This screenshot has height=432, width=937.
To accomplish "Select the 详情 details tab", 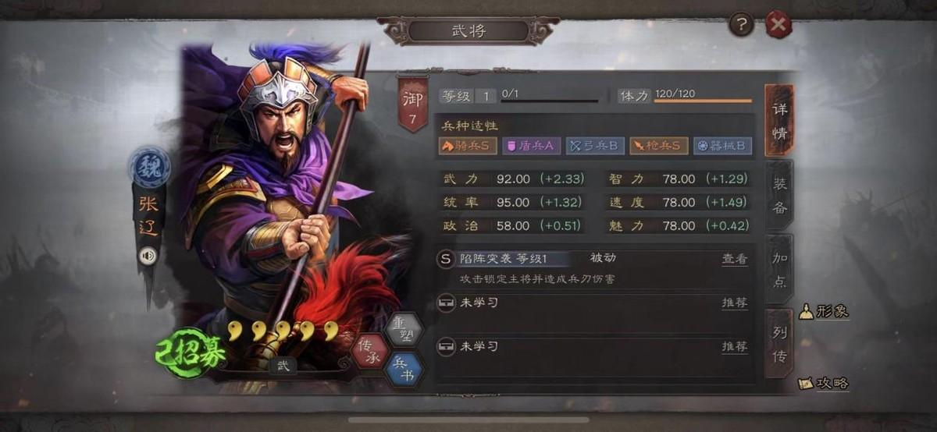I will (779, 119).
